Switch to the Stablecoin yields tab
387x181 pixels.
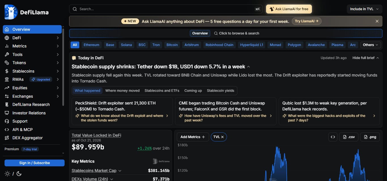pos(221,91)
